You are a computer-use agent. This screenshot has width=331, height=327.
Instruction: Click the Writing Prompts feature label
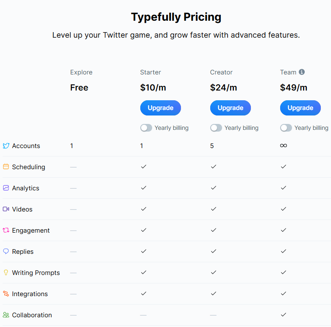coord(36,273)
